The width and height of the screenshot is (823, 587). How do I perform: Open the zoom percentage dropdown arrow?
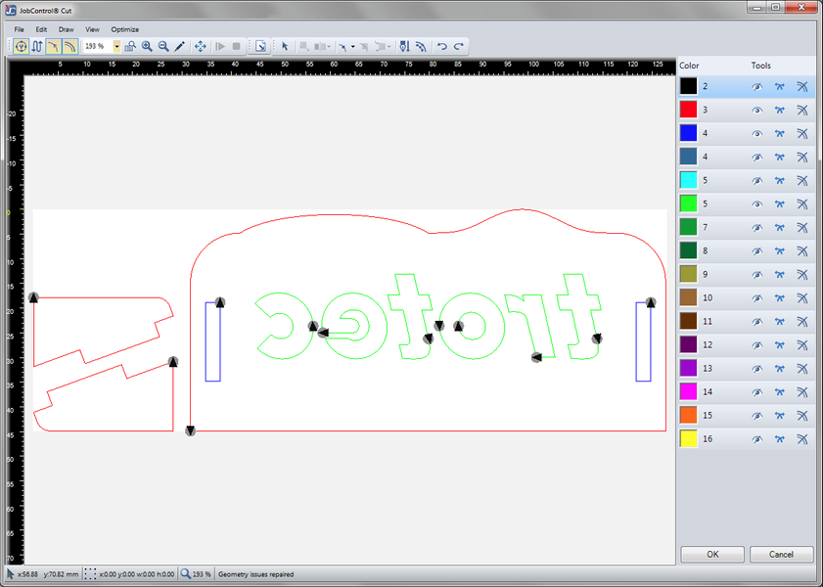pos(117,46)
